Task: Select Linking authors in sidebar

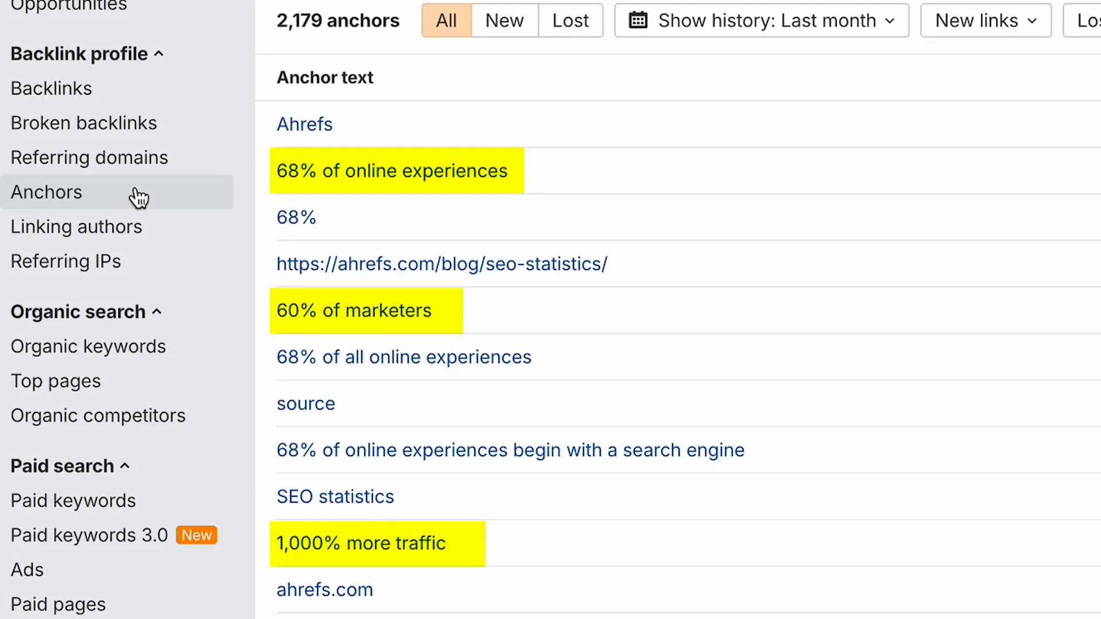Action: pos(76,227)
